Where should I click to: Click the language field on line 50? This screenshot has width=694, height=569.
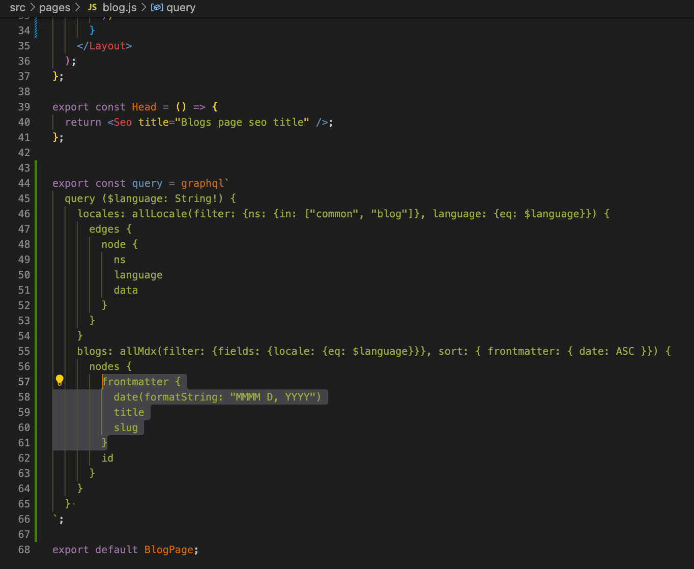point(138,275)
